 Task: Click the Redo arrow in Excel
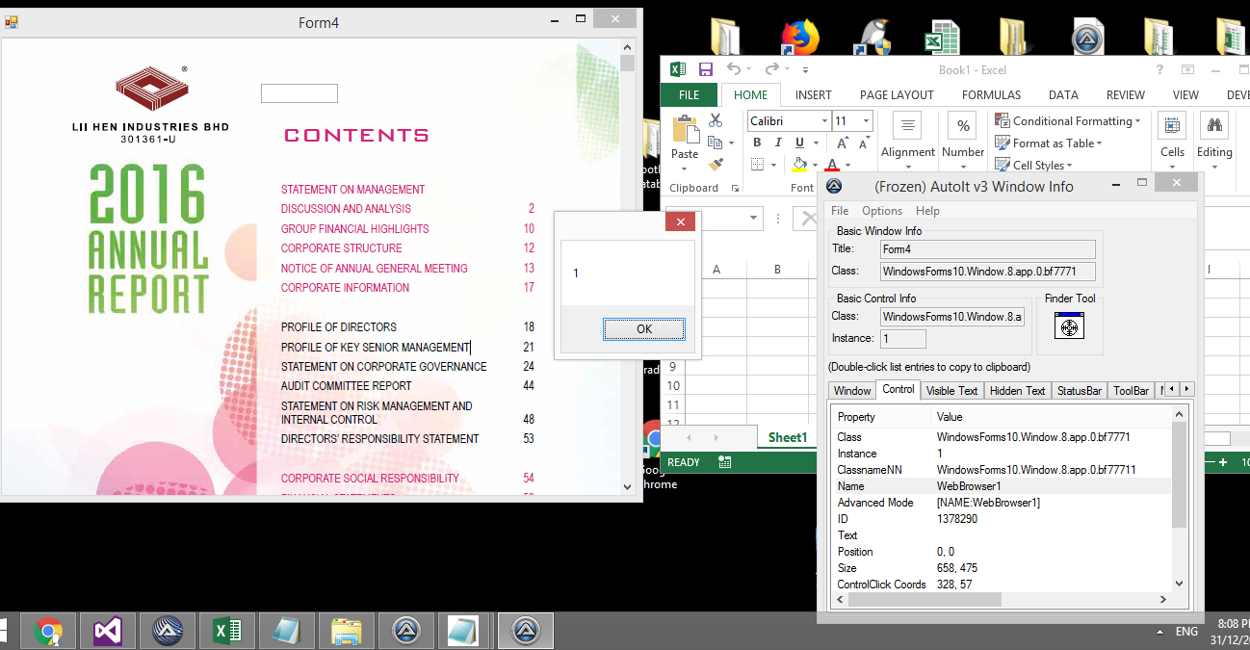point(771,69)
